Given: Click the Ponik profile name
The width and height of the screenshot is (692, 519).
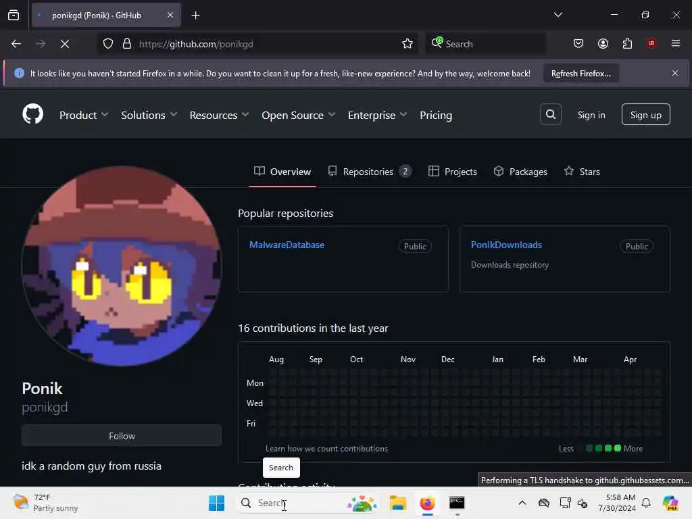Looking at the screenshot, I should 43,389.
